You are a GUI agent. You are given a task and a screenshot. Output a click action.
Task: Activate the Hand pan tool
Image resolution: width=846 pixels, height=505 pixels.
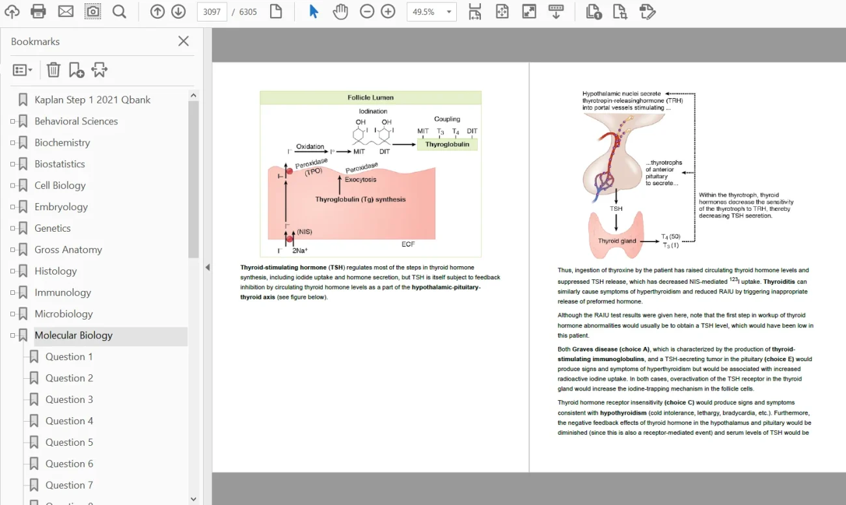340,12
